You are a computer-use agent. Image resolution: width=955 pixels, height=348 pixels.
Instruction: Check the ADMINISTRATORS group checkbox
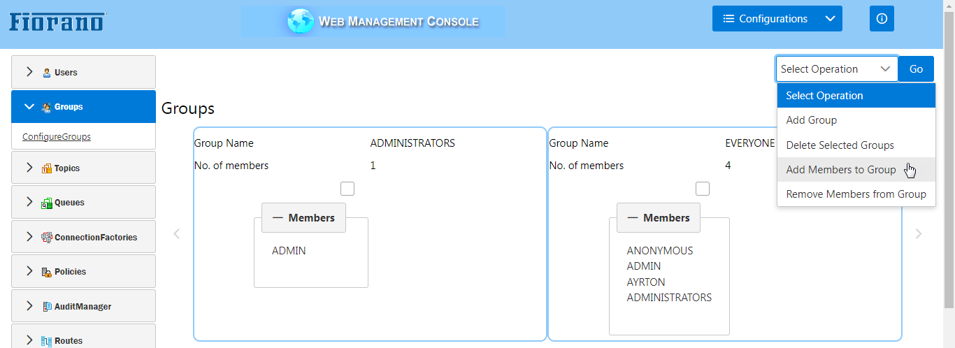tap(347, 189)
